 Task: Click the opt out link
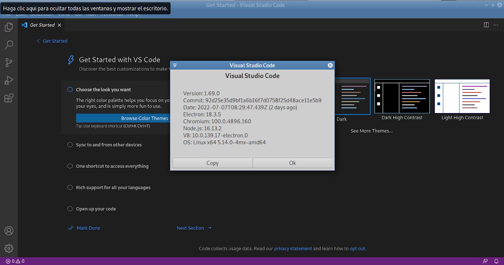pos(357,249)
